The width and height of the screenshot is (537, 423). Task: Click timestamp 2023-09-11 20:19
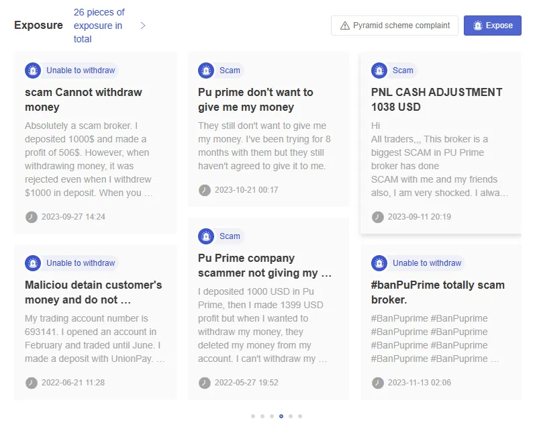coord(419,217)
